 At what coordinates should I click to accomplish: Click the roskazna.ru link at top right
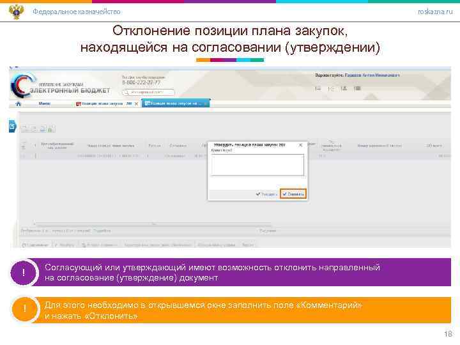[435, 11]
